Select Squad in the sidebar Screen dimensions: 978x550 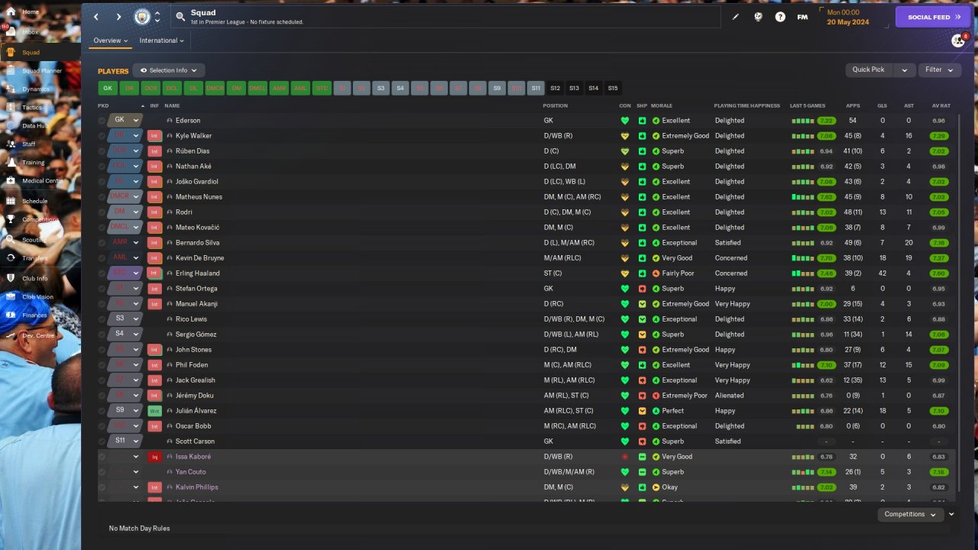40,53
